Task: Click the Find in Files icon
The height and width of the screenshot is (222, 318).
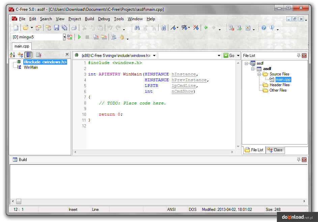Action: [163, 28]
